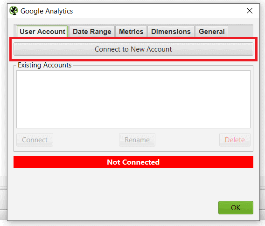
Task: Click the Screaming Frog icon in title bar
Action: [x=14, y=11]
